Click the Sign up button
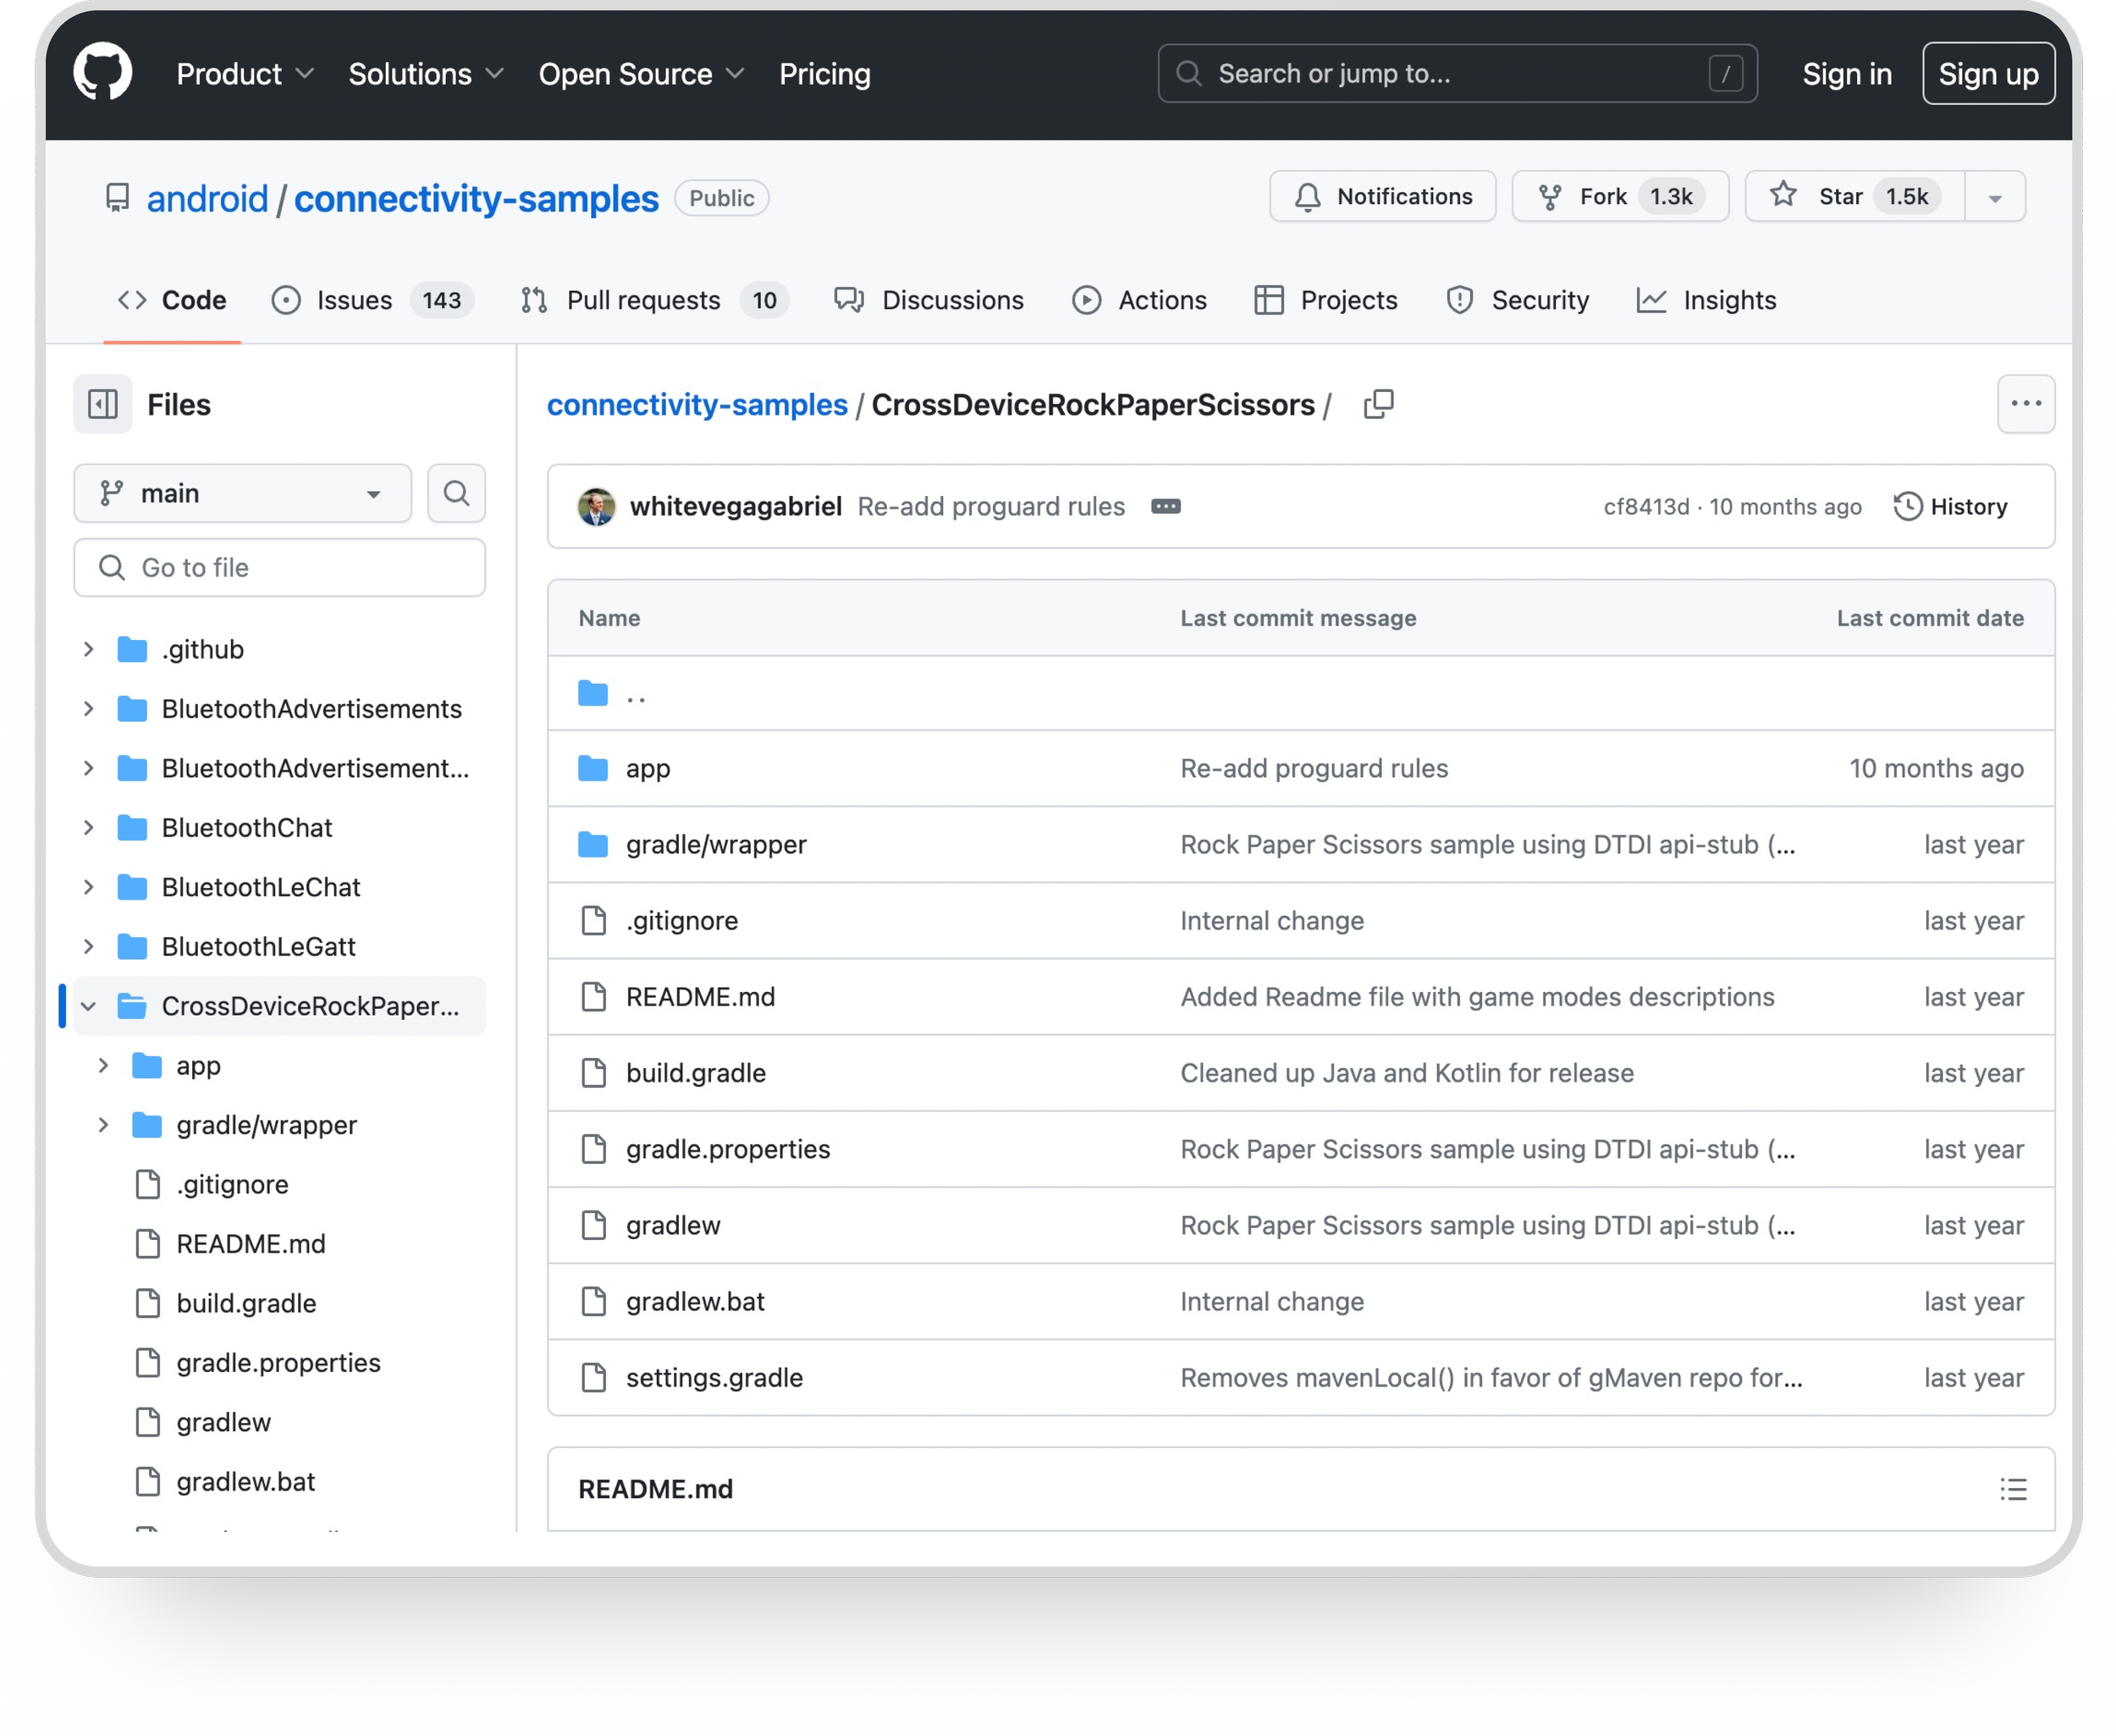This screenshot has height=1736, width=2116. [1987, 74]
